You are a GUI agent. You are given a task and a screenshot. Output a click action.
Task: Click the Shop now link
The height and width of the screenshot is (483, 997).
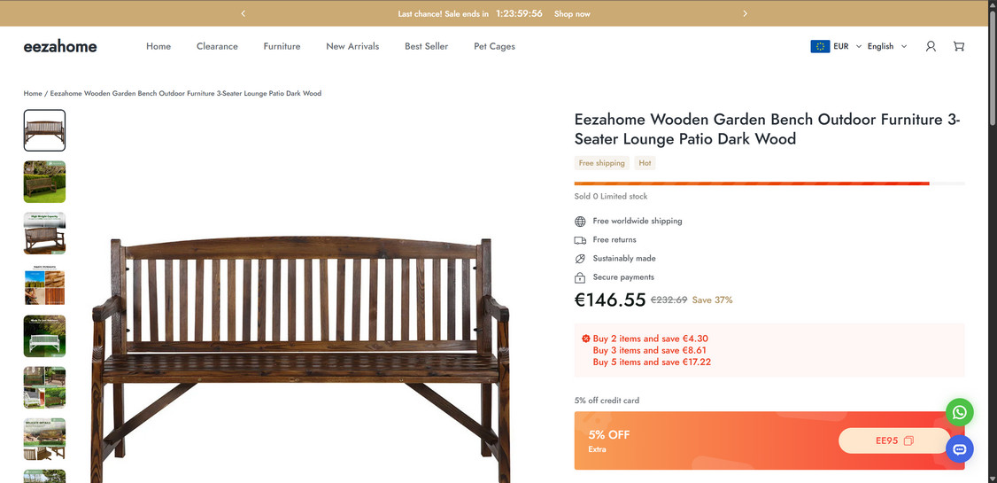coord(572,14)
